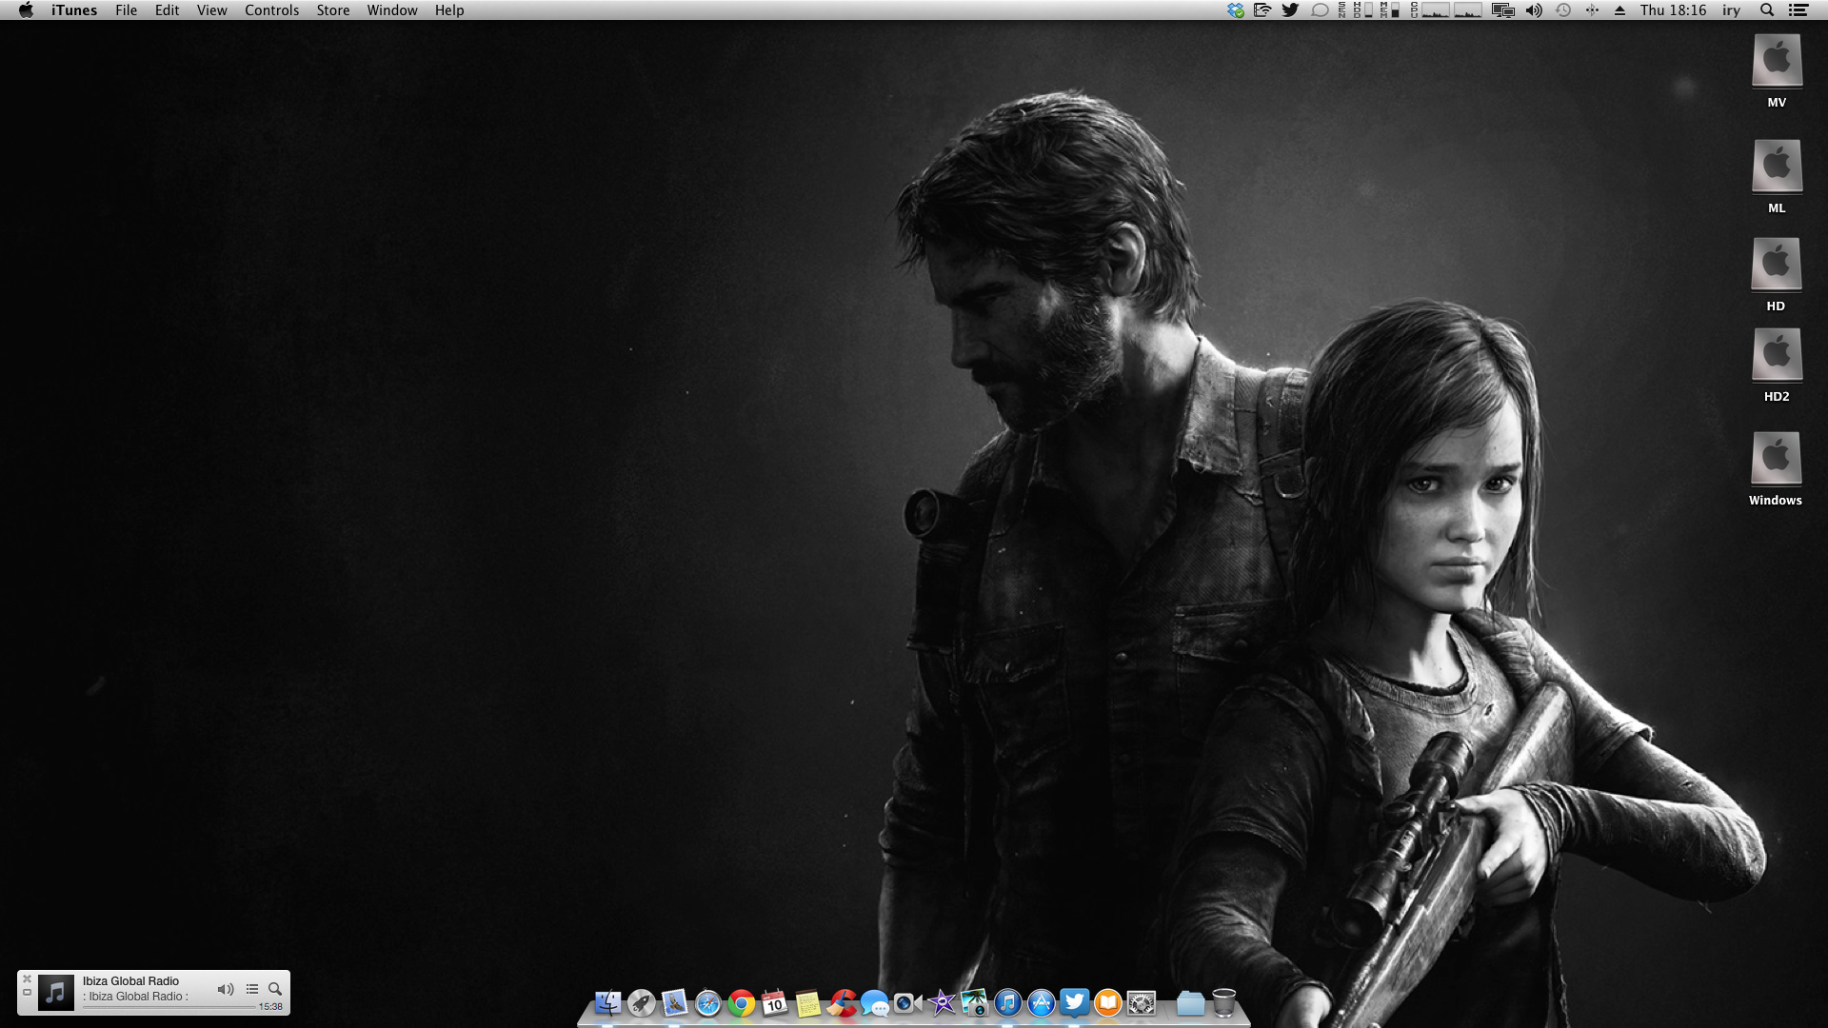The width and height of the screenshot is (1828, 1028).
Task: Launch CCleaner from the Dock
Action: pyautogui.click(x=842, y=1002)
